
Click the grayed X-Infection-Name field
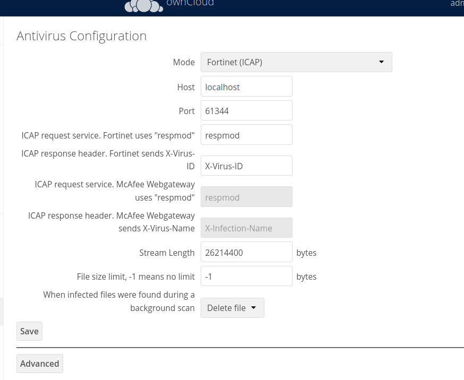click(246, 228)
